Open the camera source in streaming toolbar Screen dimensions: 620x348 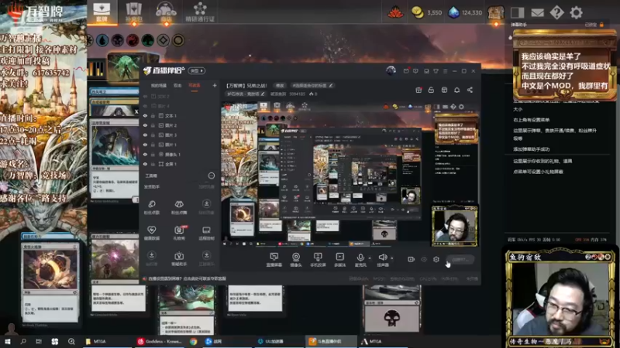(296, 260)
